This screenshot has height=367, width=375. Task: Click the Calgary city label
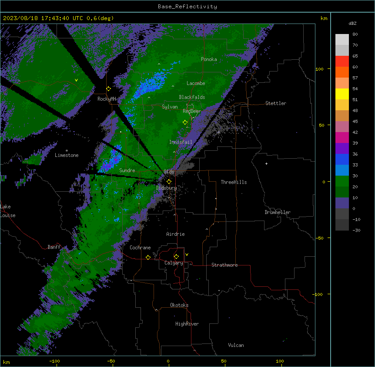174,263
